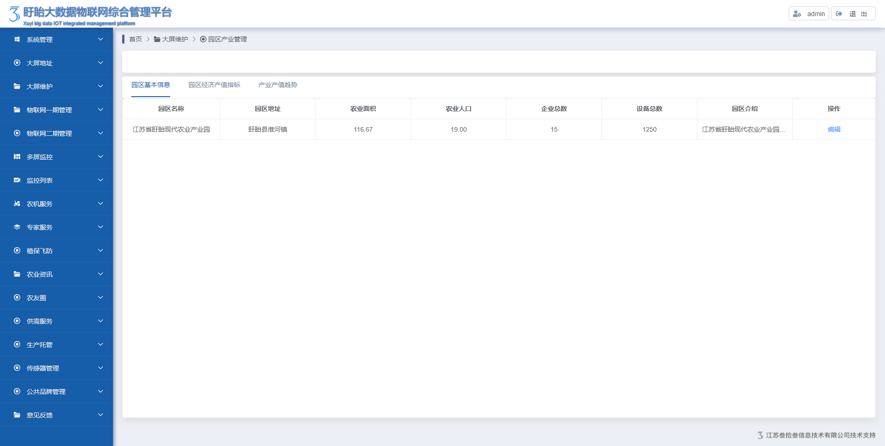Expand the 传感器管理 chevron

tap(100, 368)
